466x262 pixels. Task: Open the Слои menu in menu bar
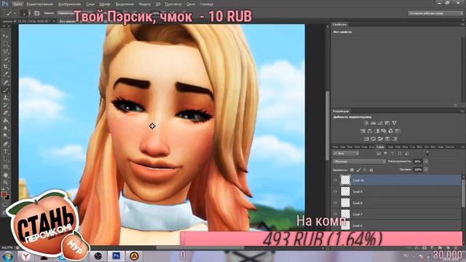(90, 4)
